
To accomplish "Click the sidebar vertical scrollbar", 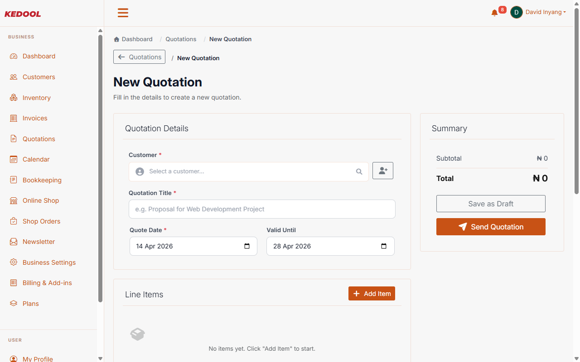I will click(x=100, y=168).
